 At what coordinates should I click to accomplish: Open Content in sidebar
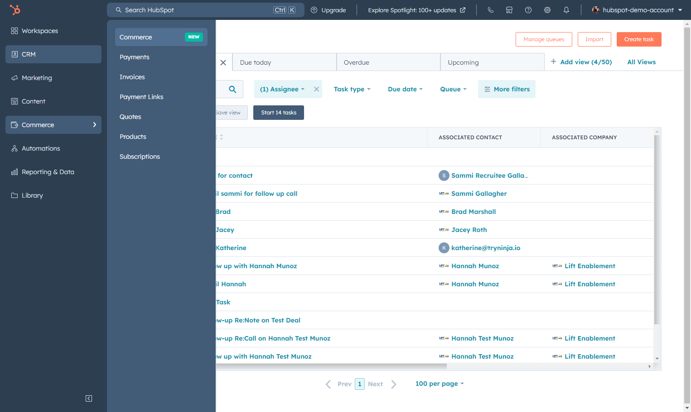pyautogui.click(x=53, y=101)
